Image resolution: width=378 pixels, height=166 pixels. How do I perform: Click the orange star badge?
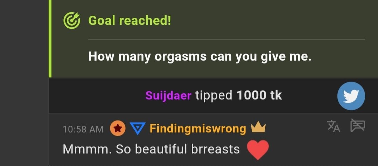(x=118, y=129)
